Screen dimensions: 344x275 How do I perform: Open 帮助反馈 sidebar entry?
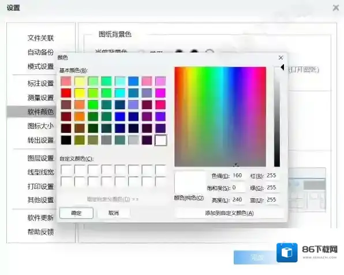[x=40, y=232]
